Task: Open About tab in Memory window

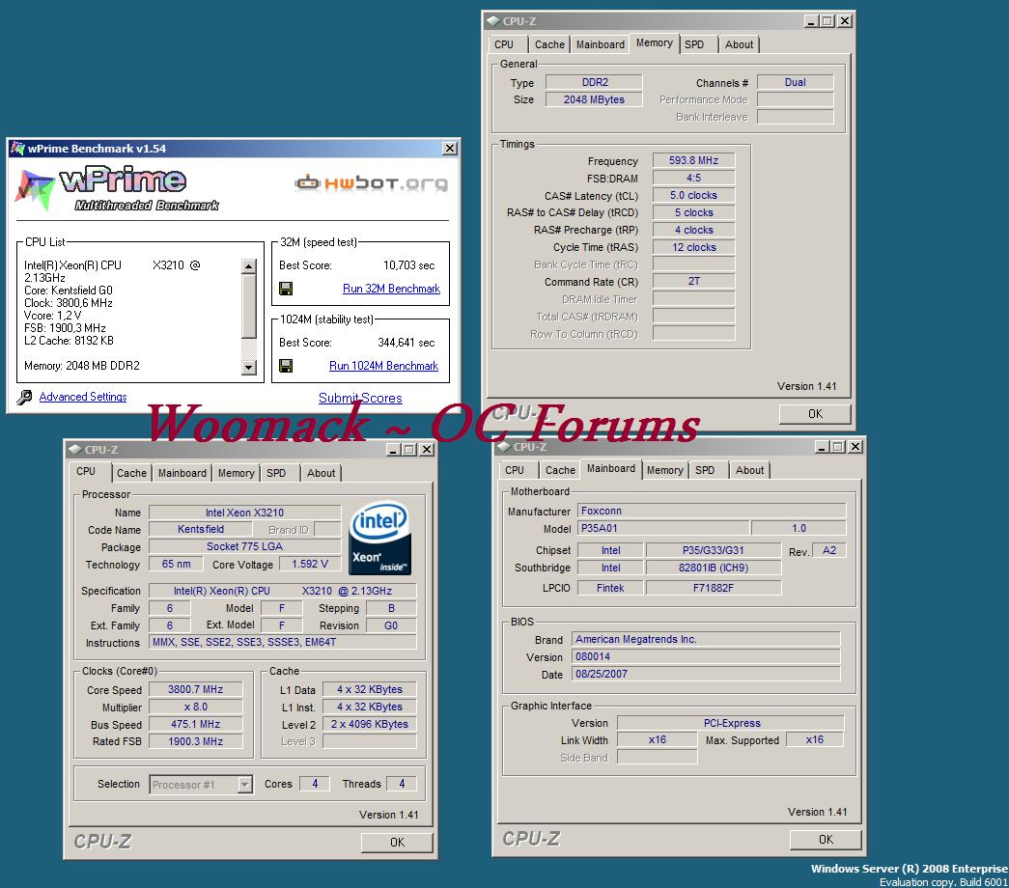Action: point(739,44)
